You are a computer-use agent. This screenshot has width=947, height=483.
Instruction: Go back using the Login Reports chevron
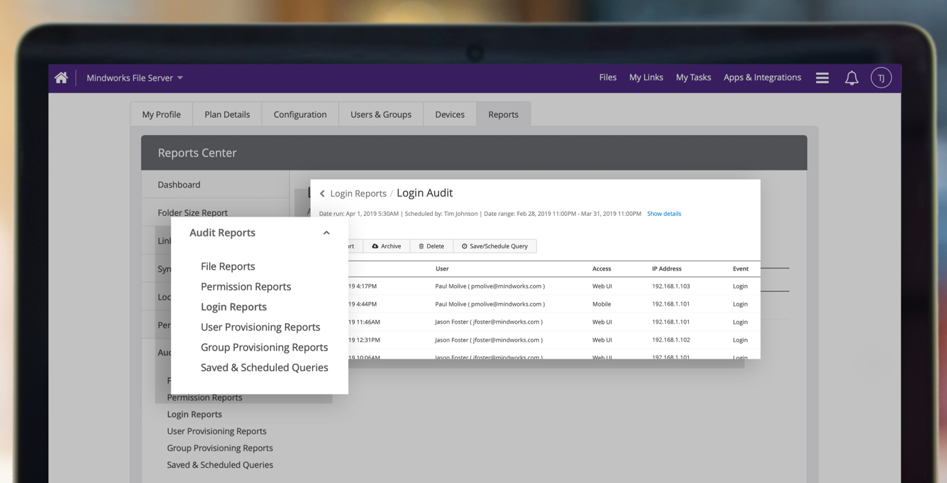click(322, 194)
